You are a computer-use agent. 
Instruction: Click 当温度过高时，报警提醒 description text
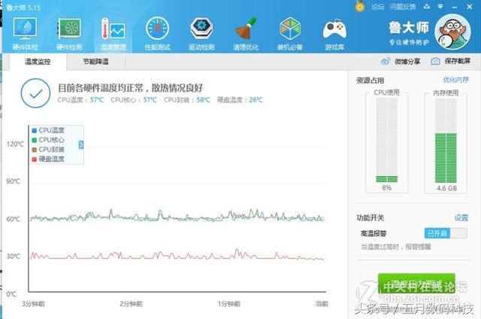[x=396, y=247]
